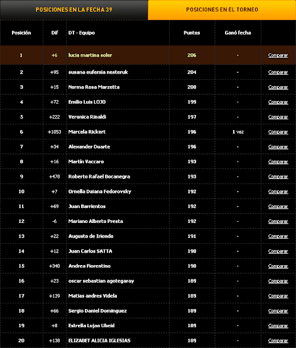Click the +222 Dif value
Image resolution: width=296 pixels, height=348 pixels.
55,117
